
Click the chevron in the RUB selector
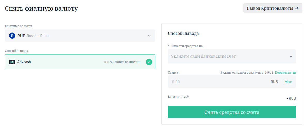coord(149,36)
